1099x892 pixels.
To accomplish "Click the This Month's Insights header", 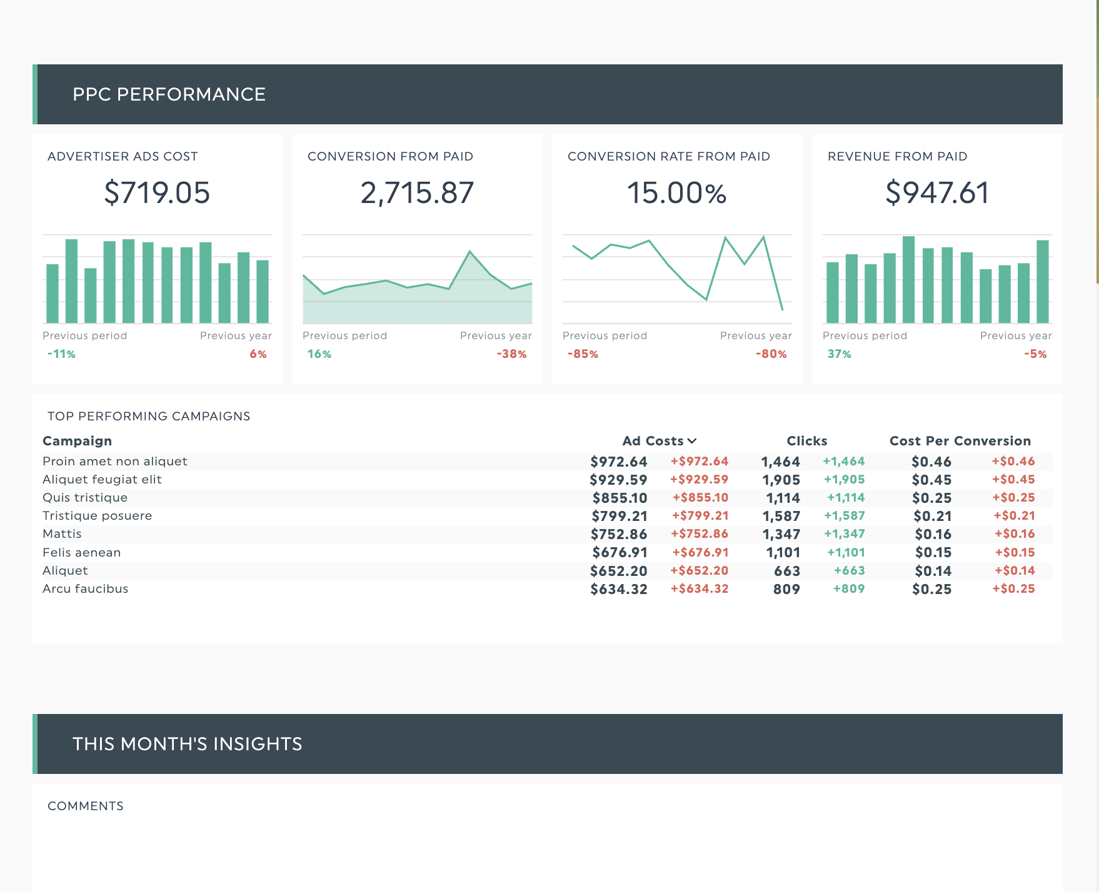I will click(x=187, y=744).
